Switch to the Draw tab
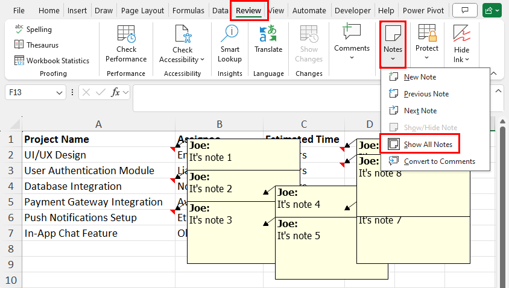Viewport: 509px width, 288px height. [x=104, y=11]
